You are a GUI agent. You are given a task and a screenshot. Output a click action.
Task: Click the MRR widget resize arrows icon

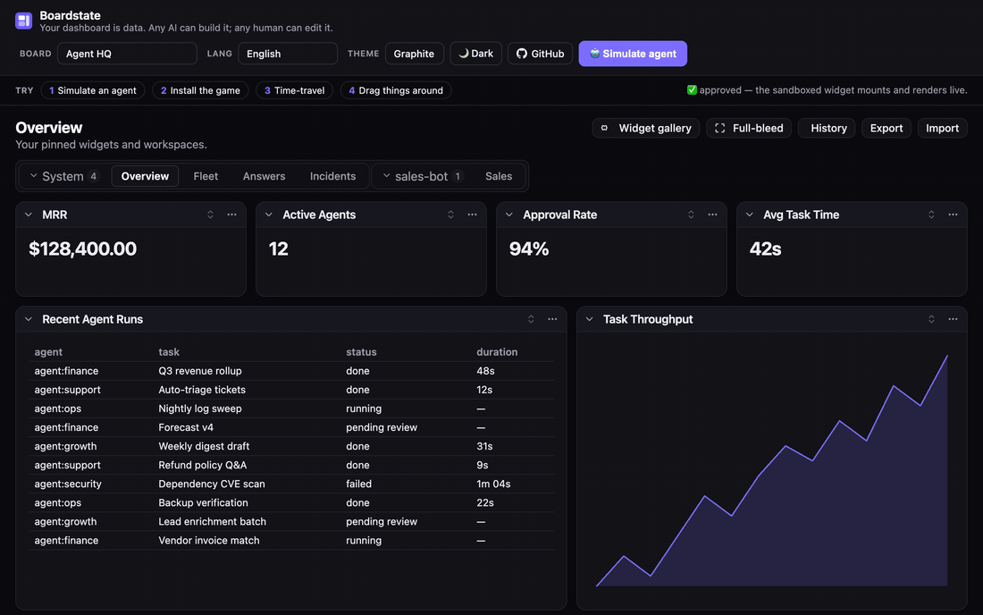click(x=210, y=215)
